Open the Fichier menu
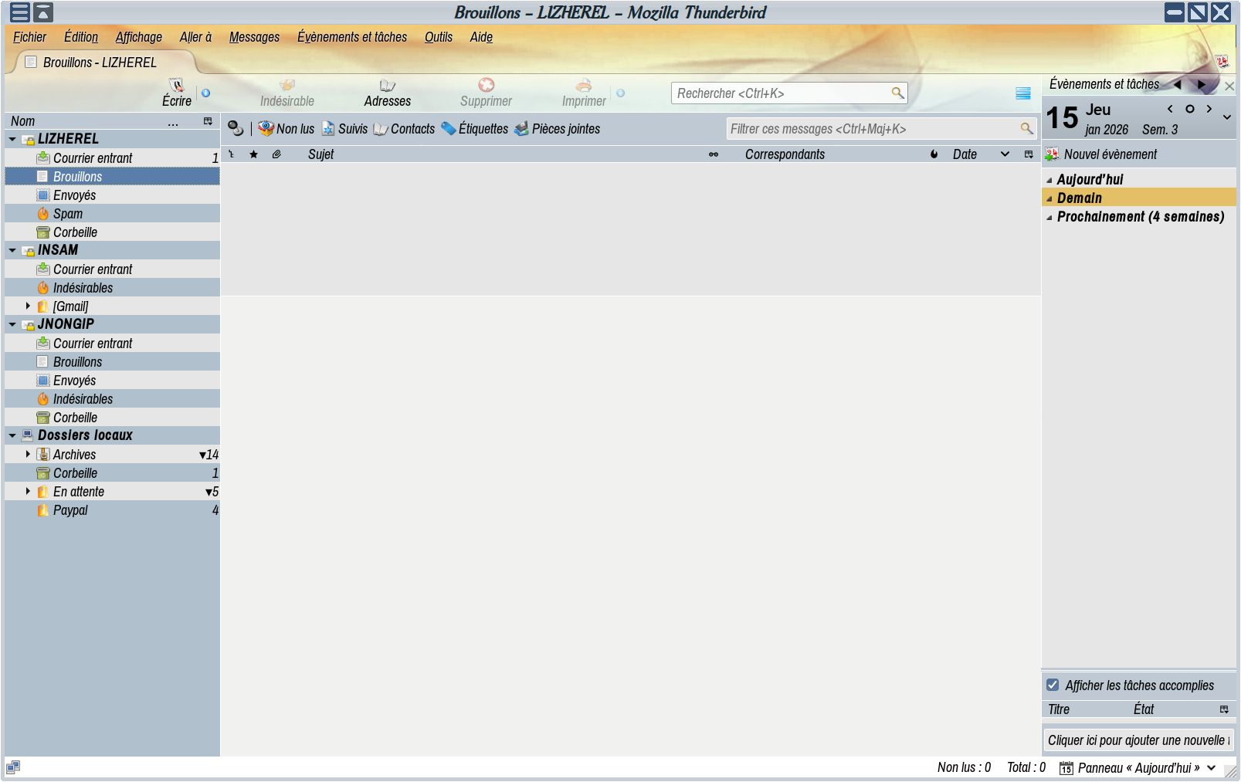 (29, 37)
